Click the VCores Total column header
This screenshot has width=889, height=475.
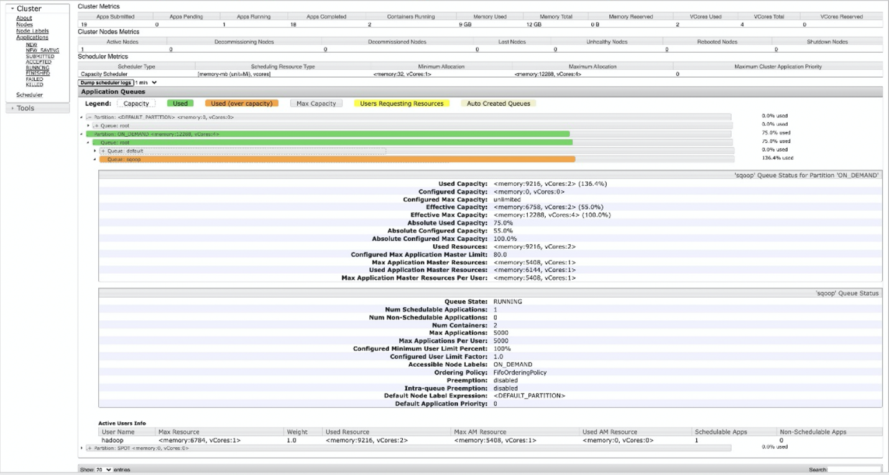(769, 17)
